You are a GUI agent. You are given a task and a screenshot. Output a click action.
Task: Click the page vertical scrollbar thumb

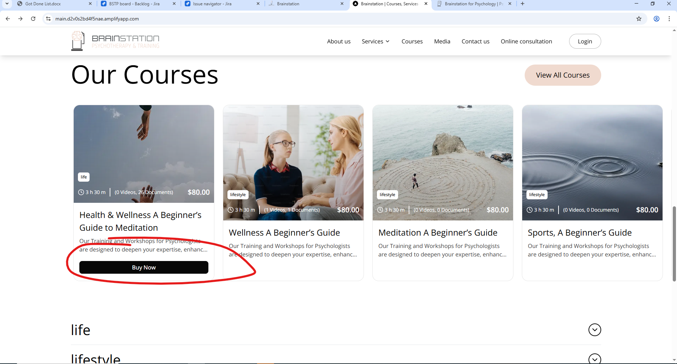(674, 243)
